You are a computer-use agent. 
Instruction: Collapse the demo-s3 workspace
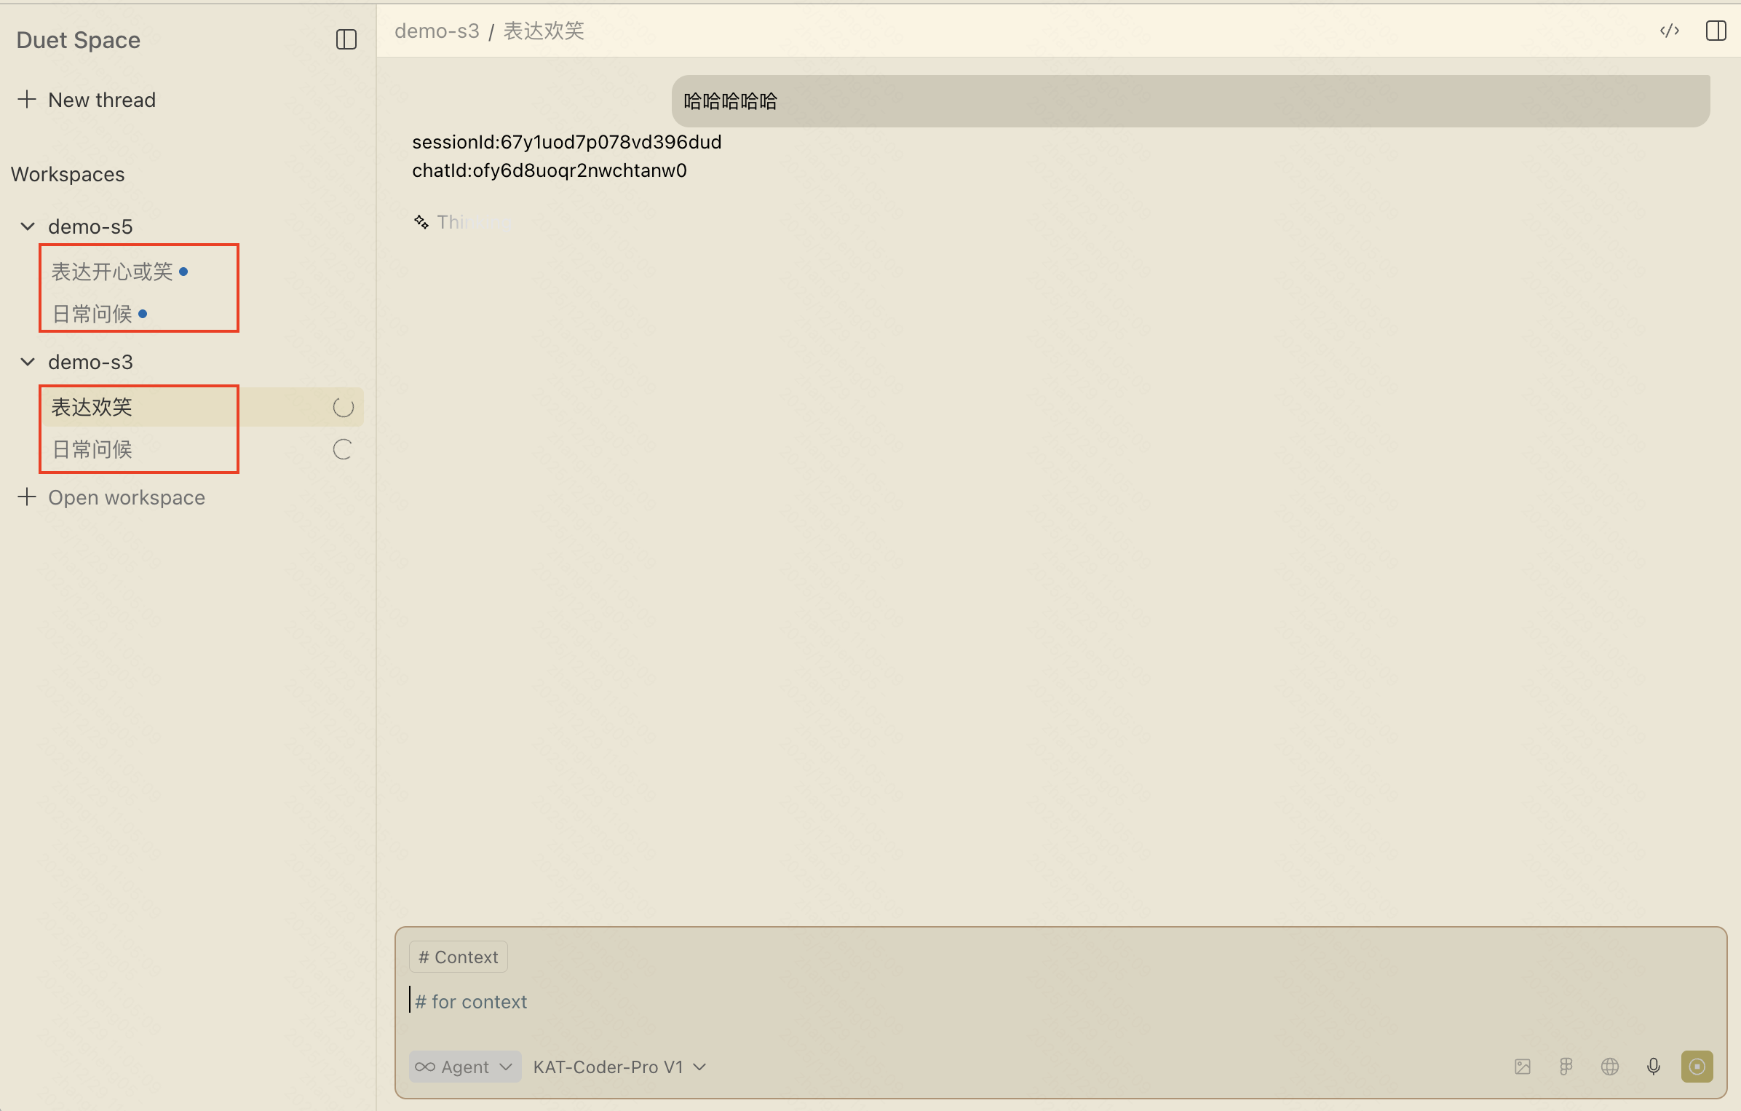(28, 362)
